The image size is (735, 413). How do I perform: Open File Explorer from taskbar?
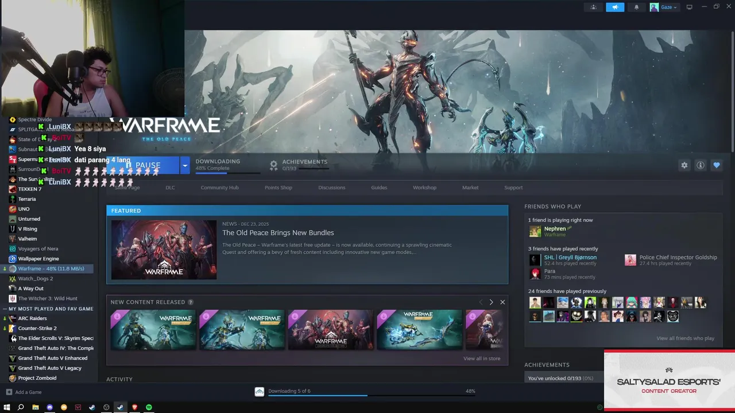(35, 407)
